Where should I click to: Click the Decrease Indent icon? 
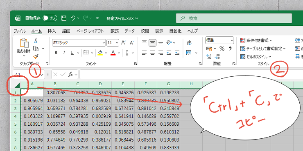tap(169, 53)
